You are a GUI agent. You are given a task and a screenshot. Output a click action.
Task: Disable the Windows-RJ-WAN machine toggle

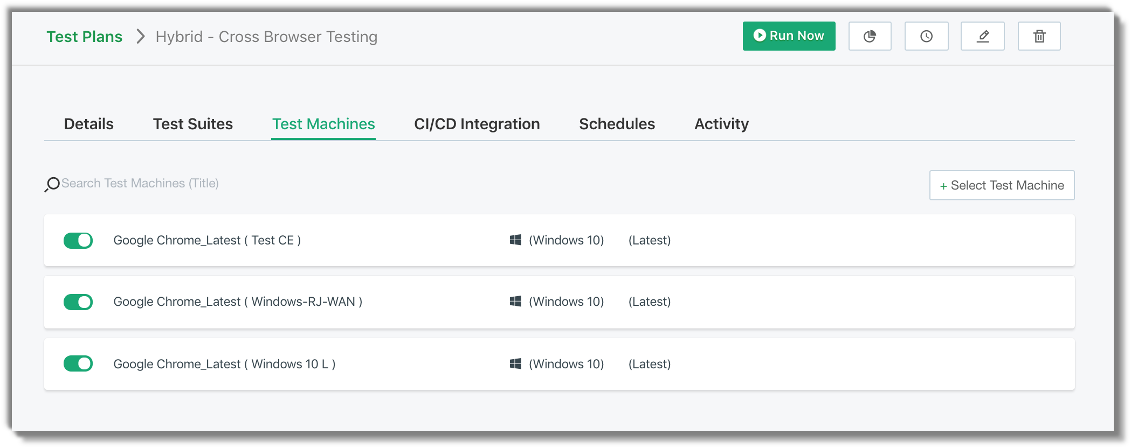pyautogui.click(x=78, y=302)
